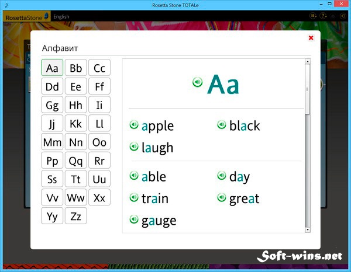The width and height of the screenshot is (351, 272).
Task: Maximize the Rosetta Stone TOTALe window
Action: click(329, 4)
